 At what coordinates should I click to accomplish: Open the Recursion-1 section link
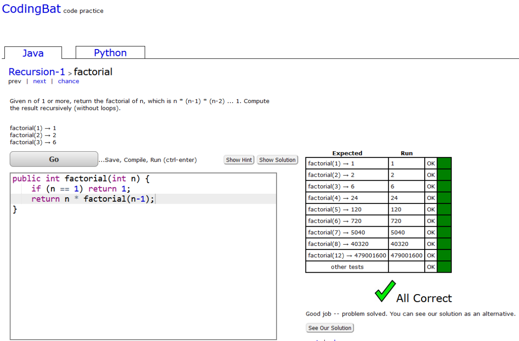(37, 72)
